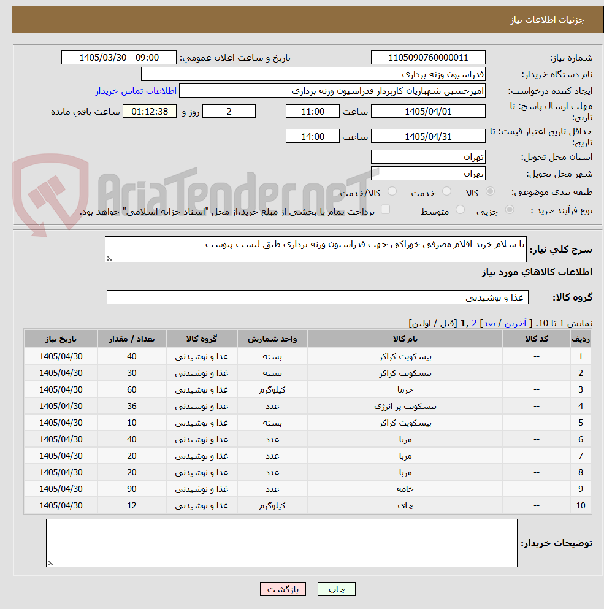604x609 pixels.
Task: Select the خدمت radio button
Action: coord(446,191)
